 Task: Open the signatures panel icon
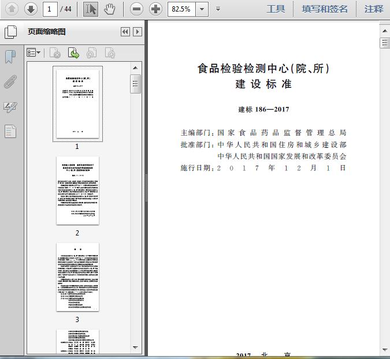click(x=10, y=107)
